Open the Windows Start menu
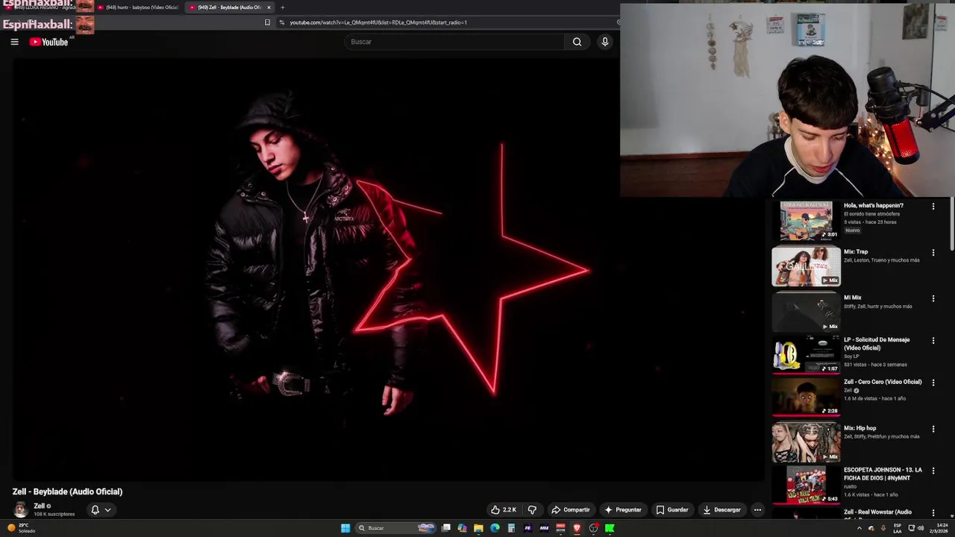The height and width of the screenshot is (537, 955). point(345,528)
